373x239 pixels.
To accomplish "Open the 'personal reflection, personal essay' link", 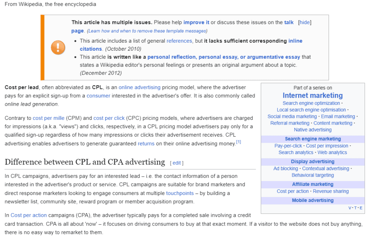I will [x=224, y=57].
